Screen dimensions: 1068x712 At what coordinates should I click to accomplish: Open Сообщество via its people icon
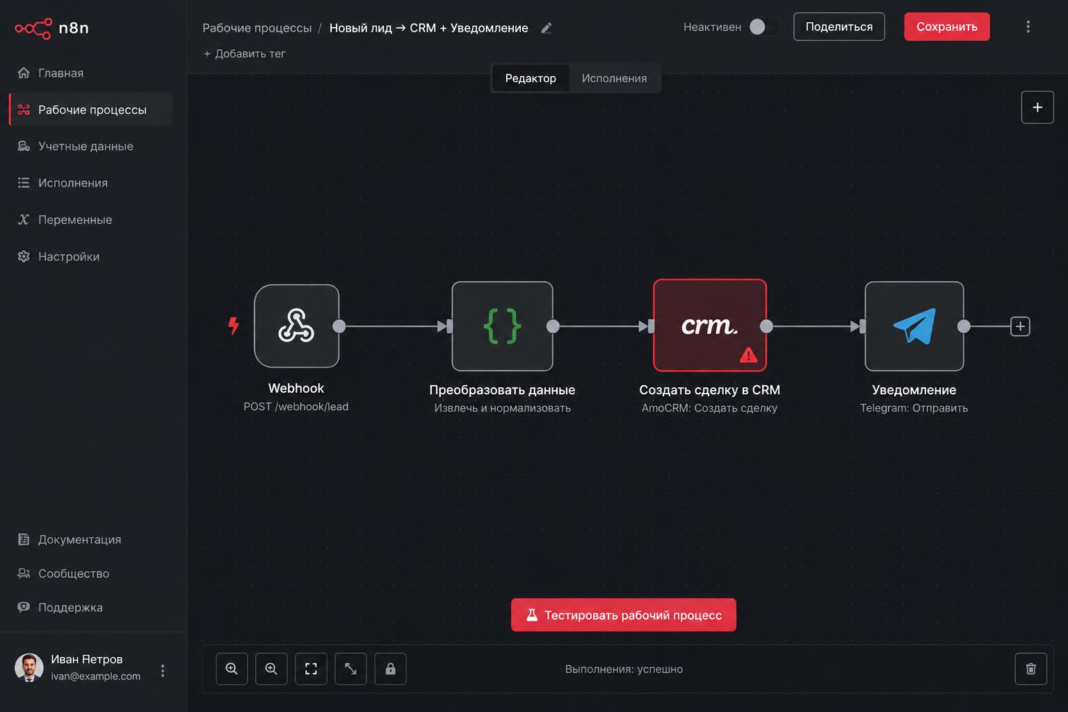tap(24, 574)
